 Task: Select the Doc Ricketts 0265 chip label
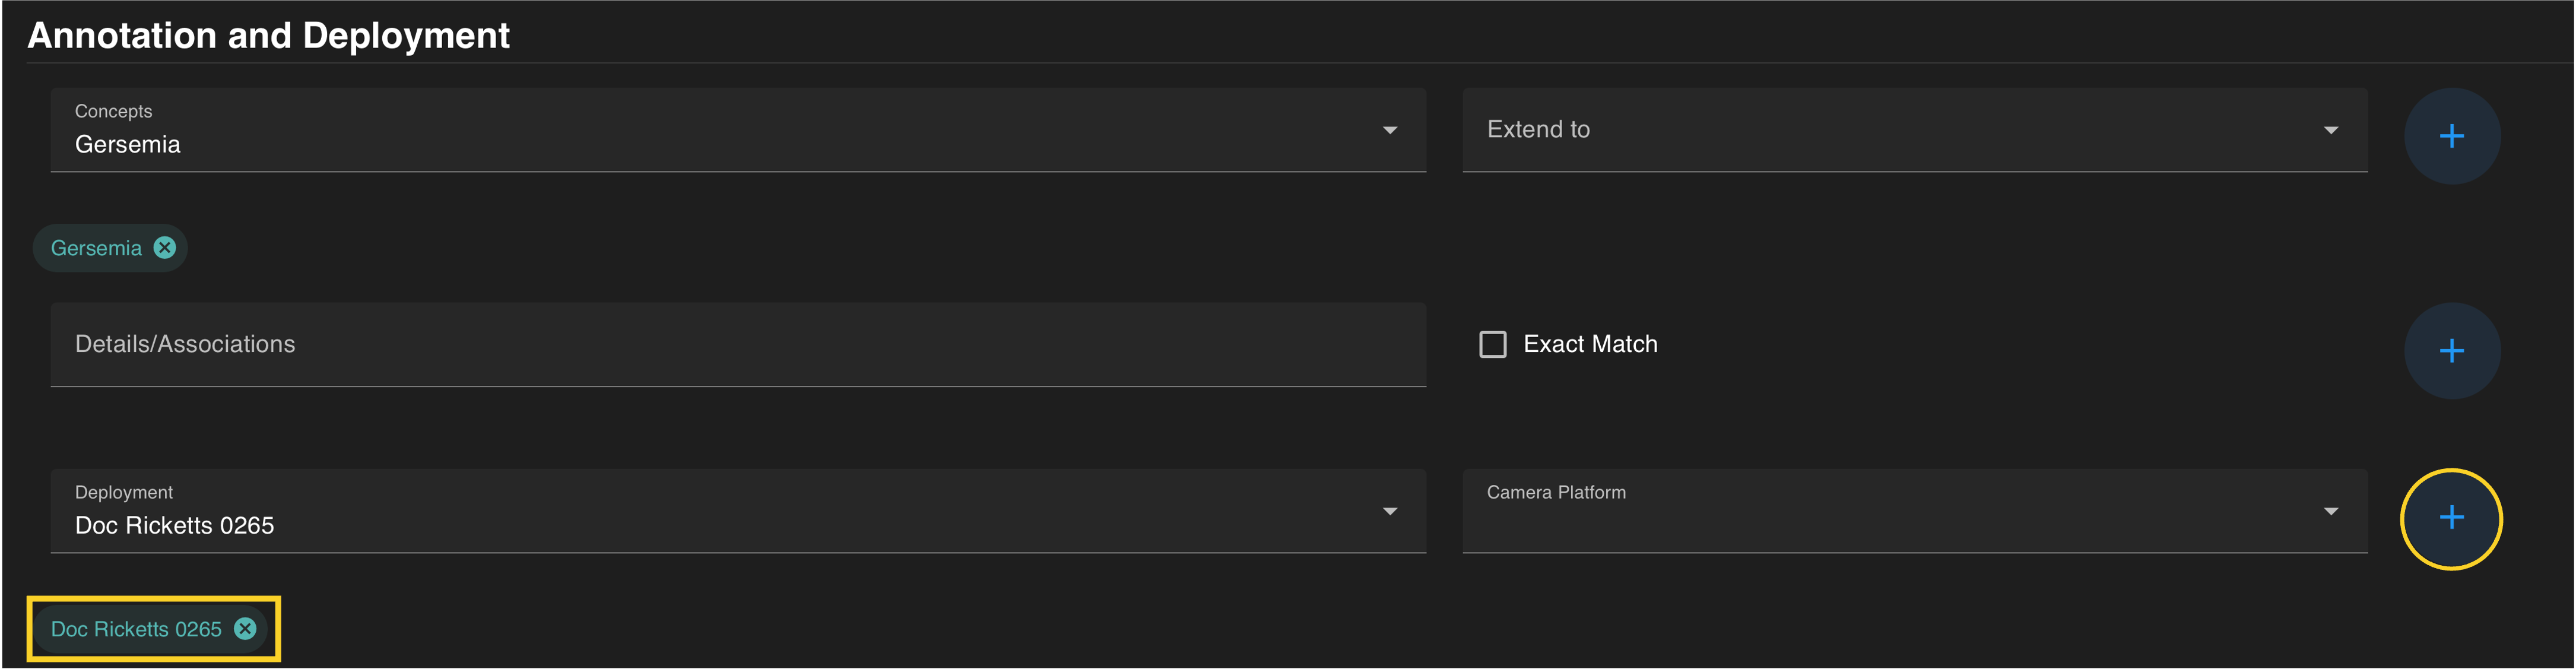coord(136,629)
